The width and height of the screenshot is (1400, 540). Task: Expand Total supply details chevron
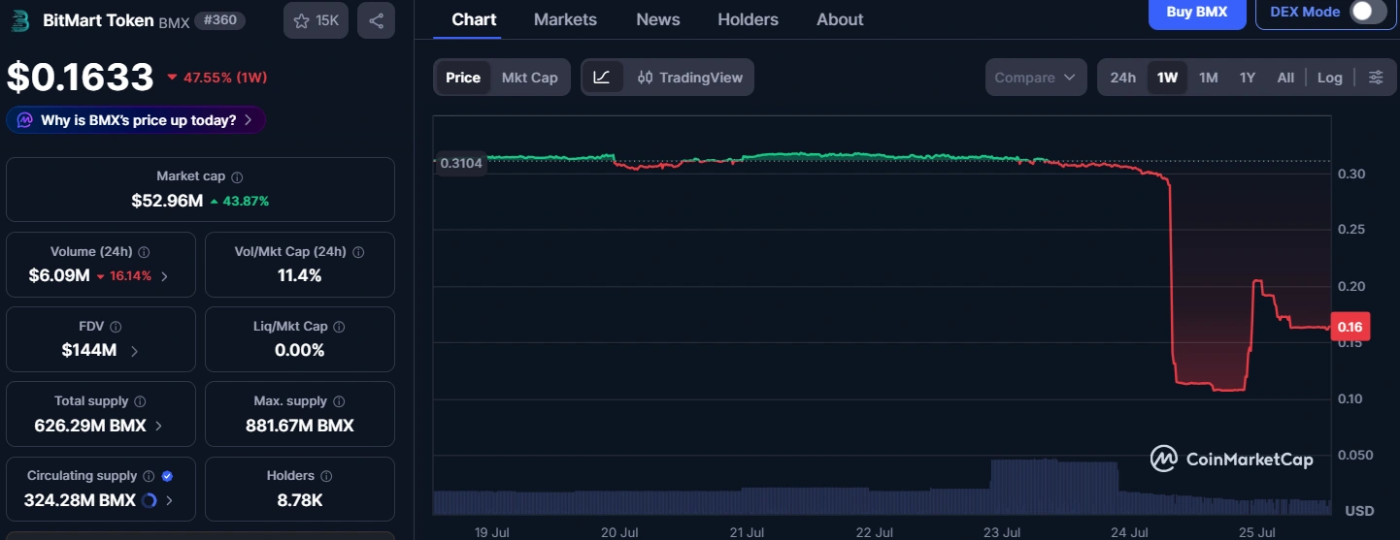[159, 426]
